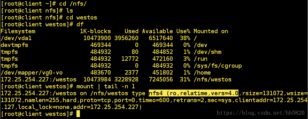Click the '2377' used value
Image resolution: width=308 pixels, height=119 pixels.
131,73
